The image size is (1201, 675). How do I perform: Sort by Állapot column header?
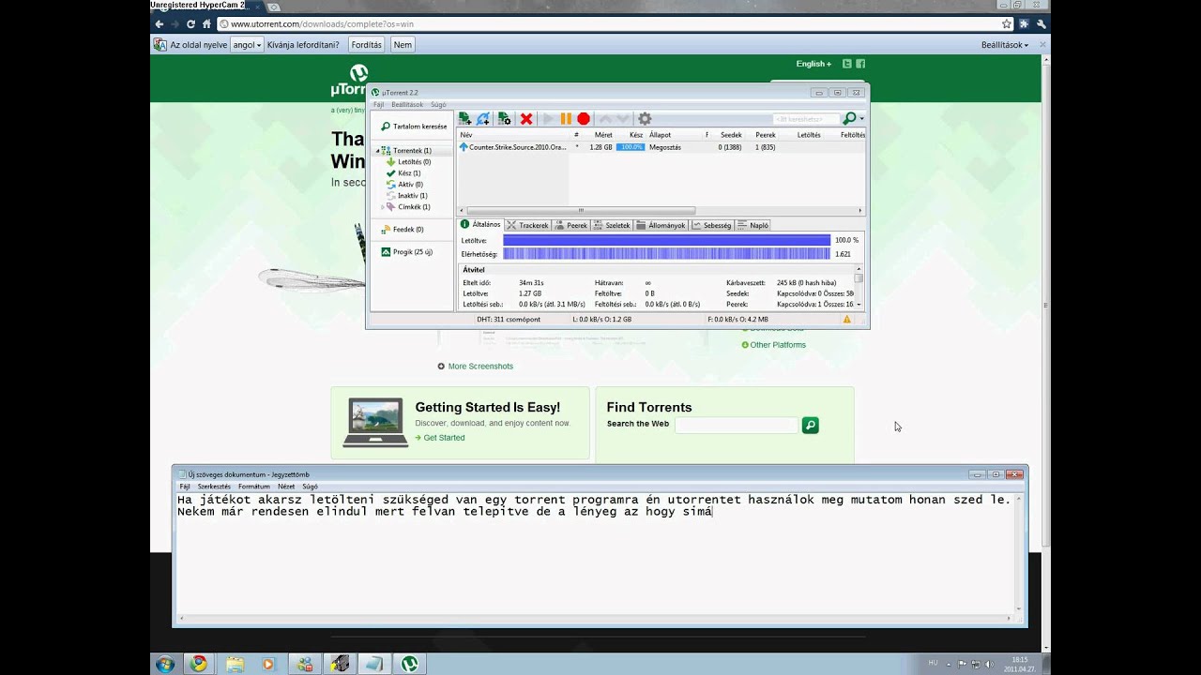[674, 135]
